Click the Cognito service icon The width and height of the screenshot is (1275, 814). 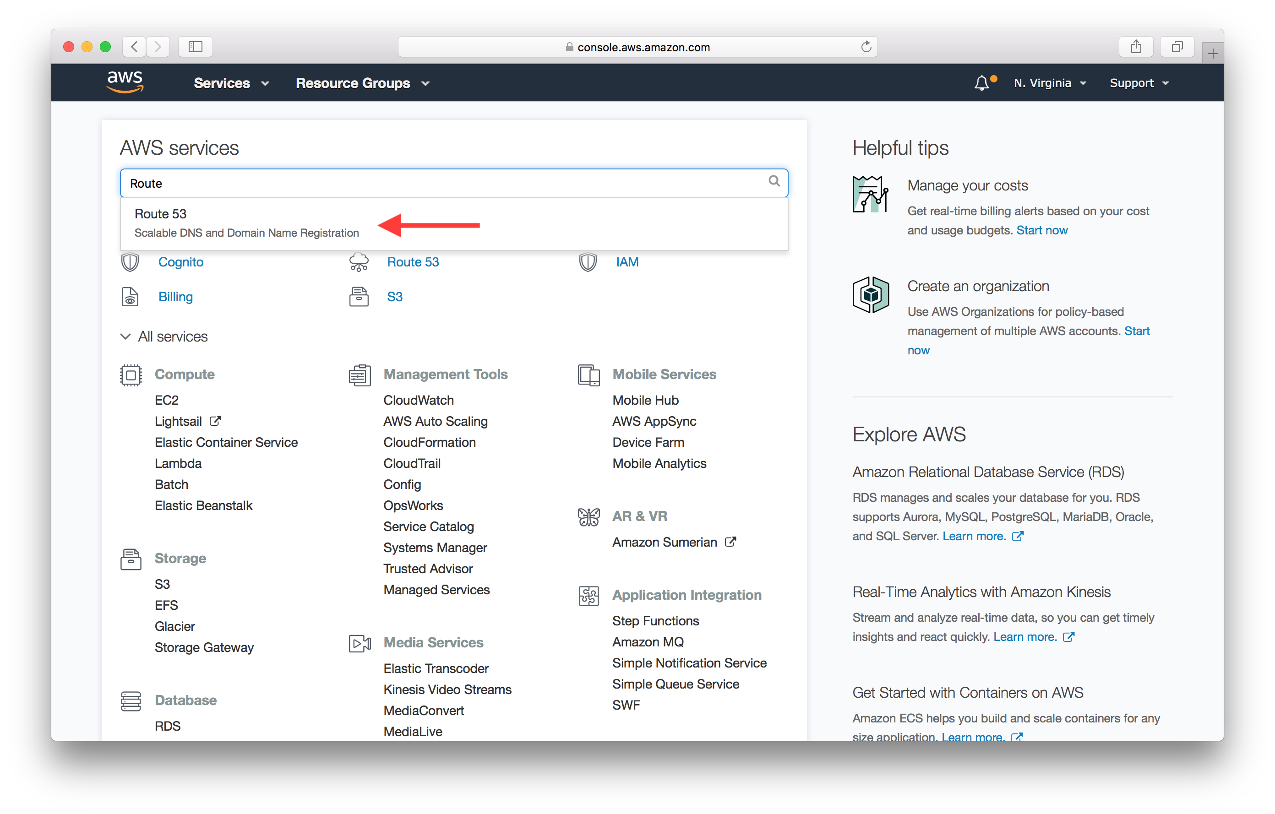click(130, 262)
